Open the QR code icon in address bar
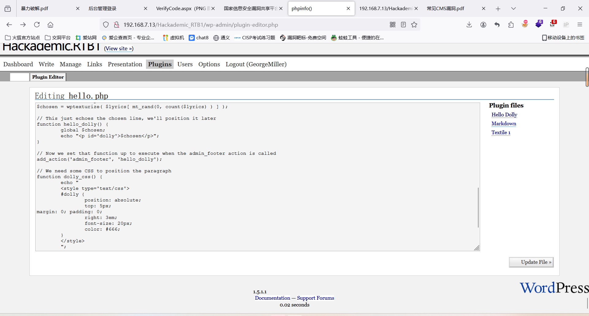589x316 pixels. (393, 25)
